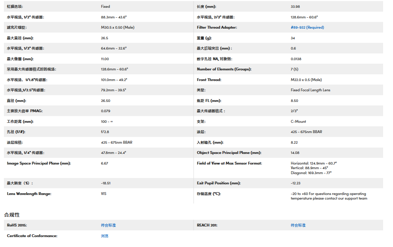Select the Number of Elements (Groups) label

(x=224, y=69)
